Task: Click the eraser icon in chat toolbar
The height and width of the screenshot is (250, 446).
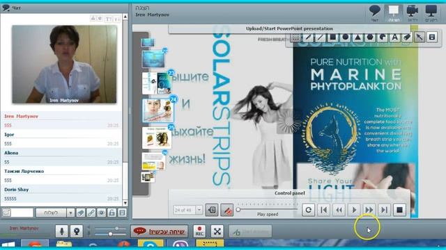Action: 81,212
